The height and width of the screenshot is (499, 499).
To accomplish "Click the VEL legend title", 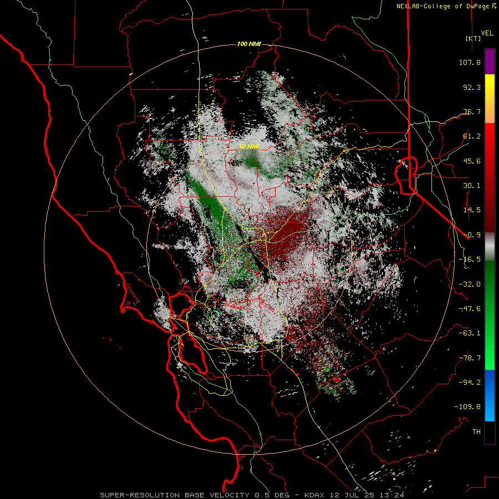I will (487, 33).
